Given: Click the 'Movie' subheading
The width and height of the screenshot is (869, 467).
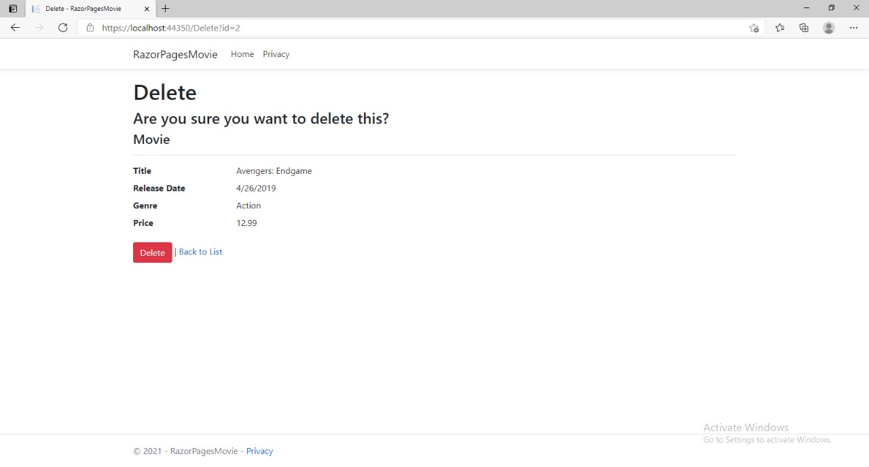Looking at the screenshot, I should coord(151,140).
